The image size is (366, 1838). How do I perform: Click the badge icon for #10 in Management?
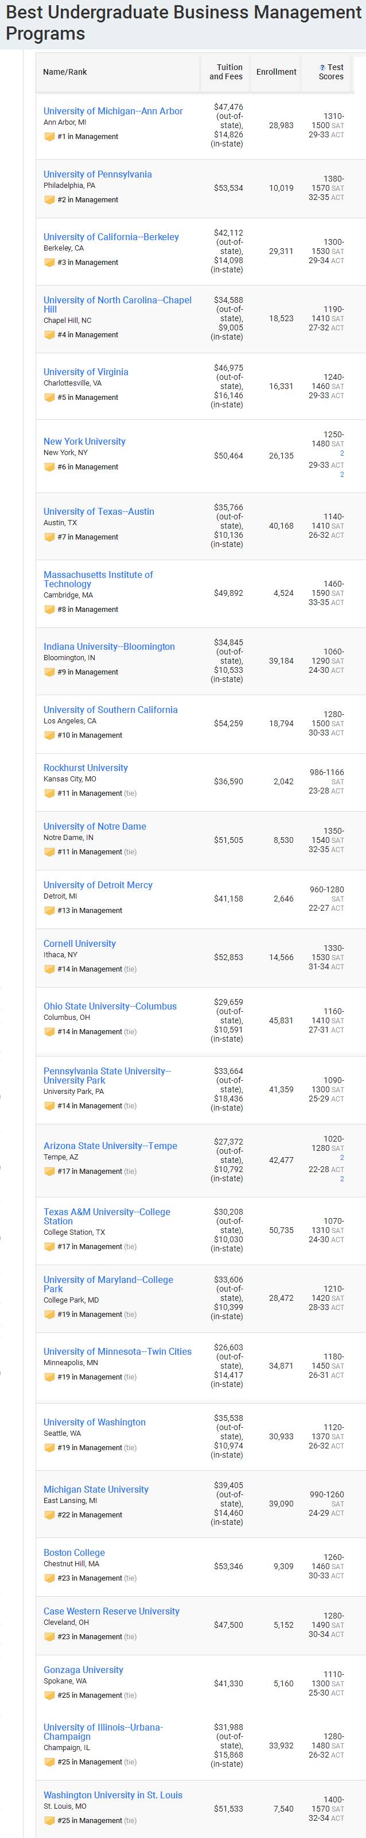coord(49,735)
